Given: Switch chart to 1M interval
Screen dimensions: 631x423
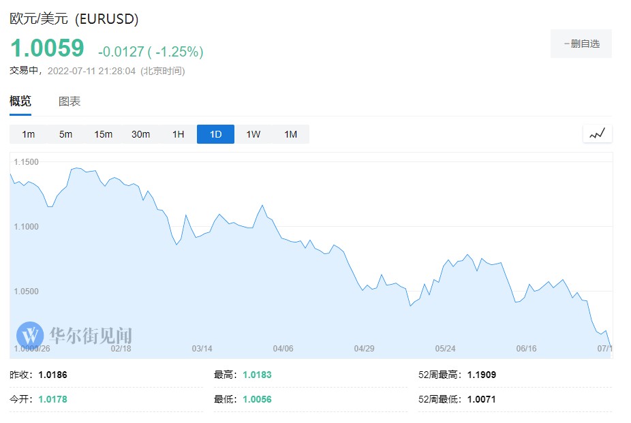Looking at the screenshot, I should (290, 134).
